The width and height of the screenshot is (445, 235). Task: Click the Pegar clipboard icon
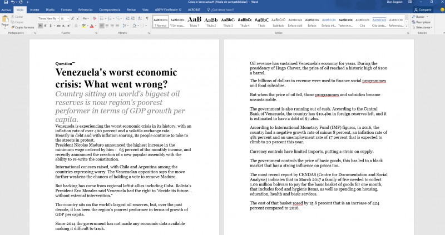(x=5, y=19)
